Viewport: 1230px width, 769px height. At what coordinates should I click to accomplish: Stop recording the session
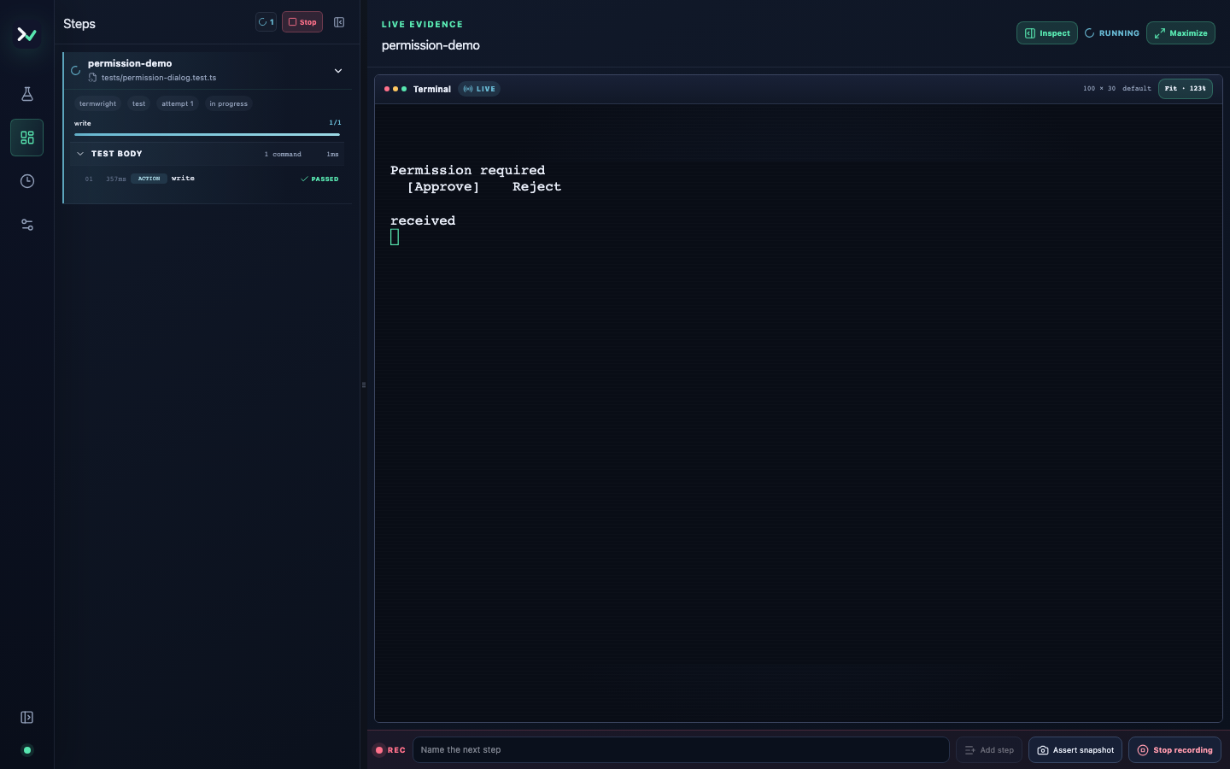pos(1174,750)
